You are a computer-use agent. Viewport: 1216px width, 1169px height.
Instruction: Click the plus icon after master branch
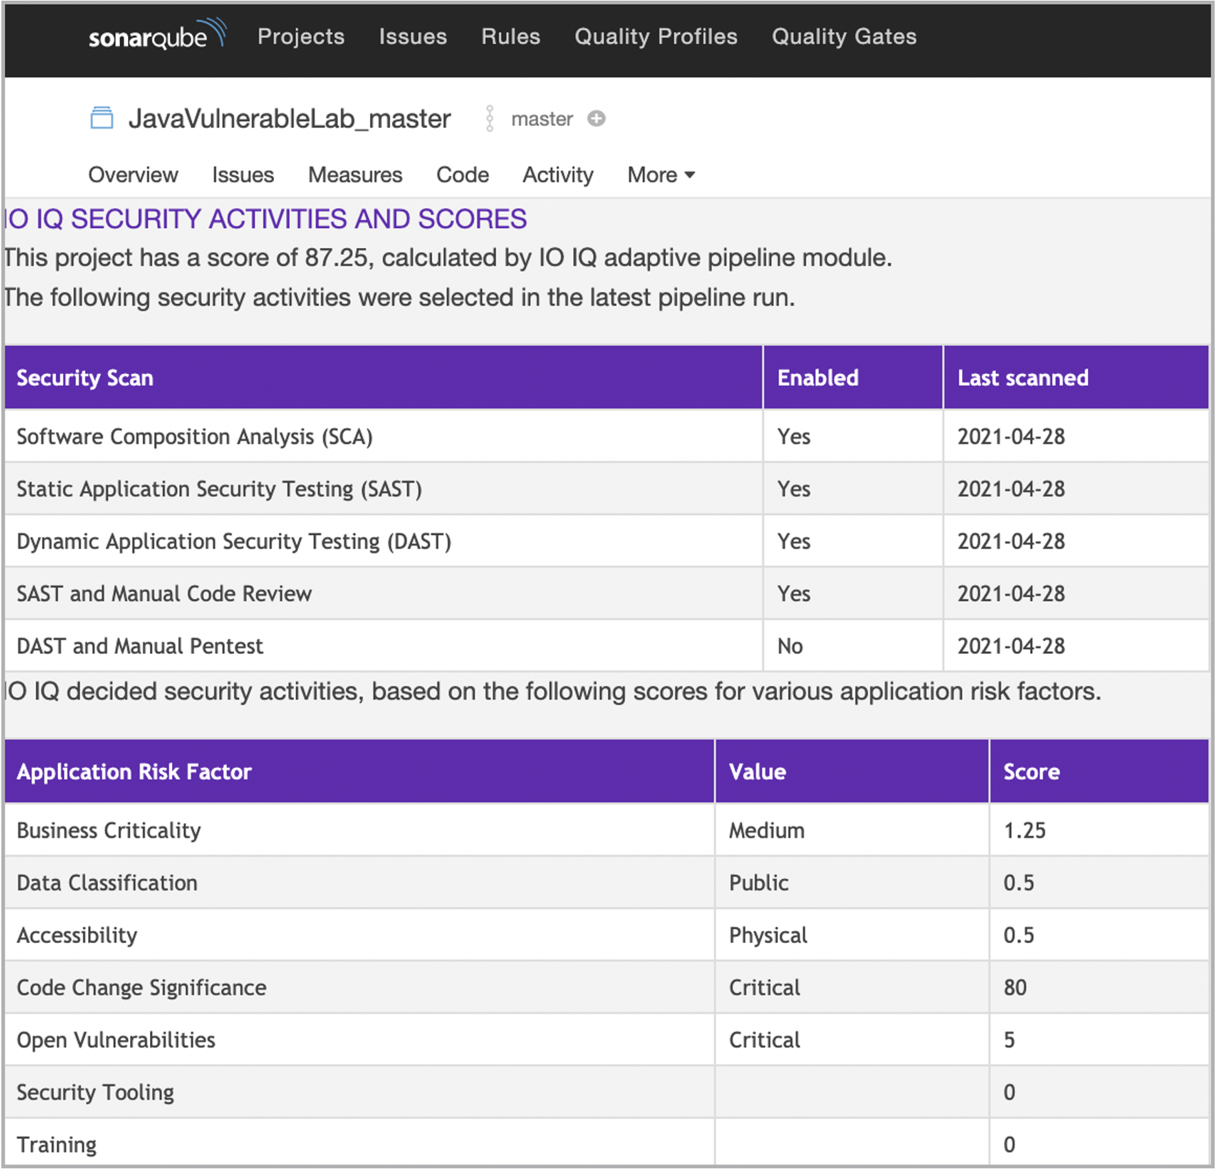tap(596, 119)
